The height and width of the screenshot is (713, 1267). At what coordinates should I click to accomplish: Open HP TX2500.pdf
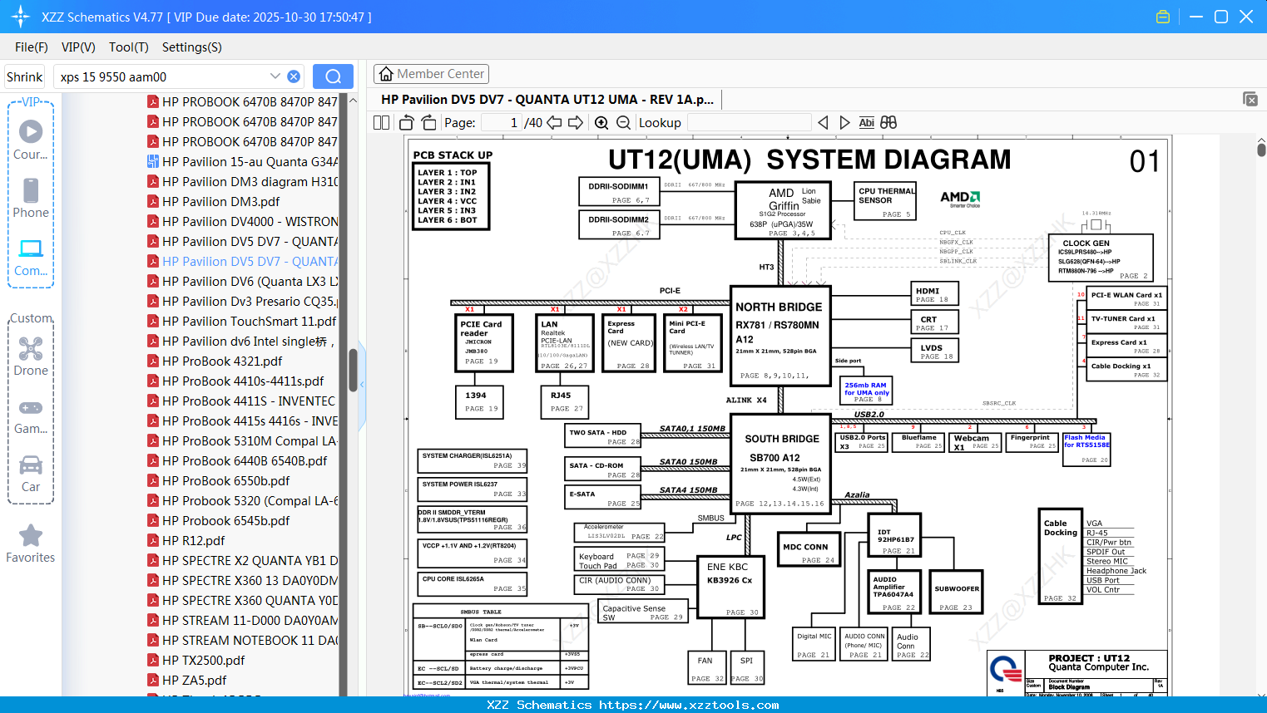196,660
